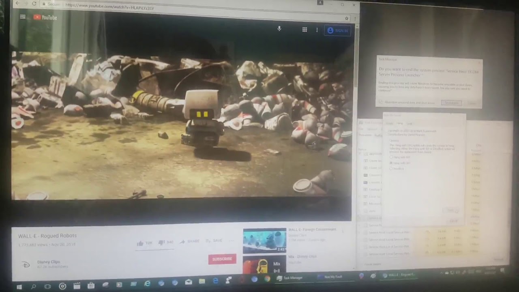Save the video to a playlist

coord(214,241)
